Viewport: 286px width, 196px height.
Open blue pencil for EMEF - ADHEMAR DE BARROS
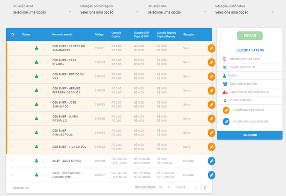pyautogui.click(x=211, y=175)
